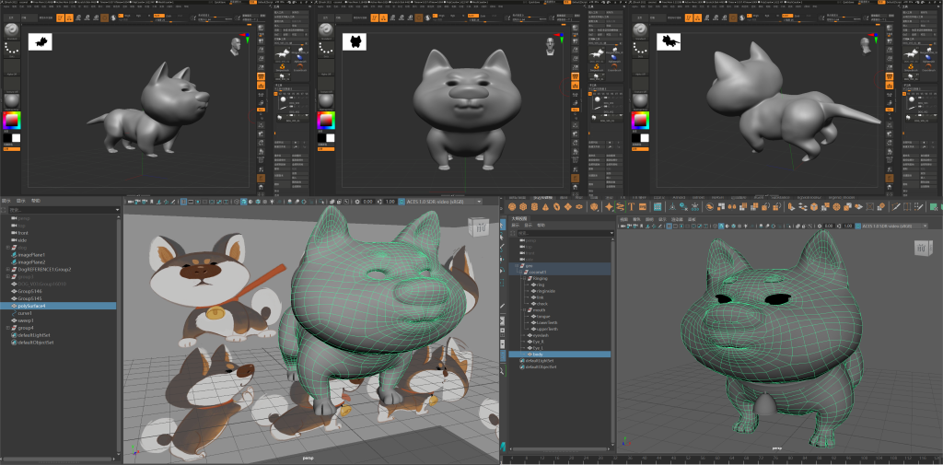Click gamma value field in right Maya viewport toolbar
Image resolution: width=943 pixels, height=465 pixels.
pos(848,227)
